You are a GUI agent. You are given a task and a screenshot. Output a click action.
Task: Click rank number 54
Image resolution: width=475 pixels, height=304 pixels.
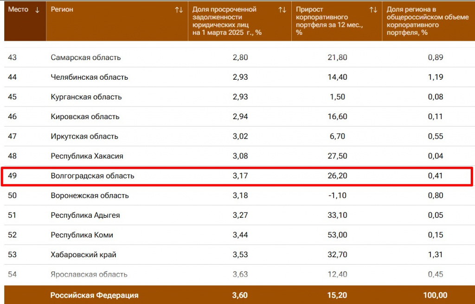13,274
